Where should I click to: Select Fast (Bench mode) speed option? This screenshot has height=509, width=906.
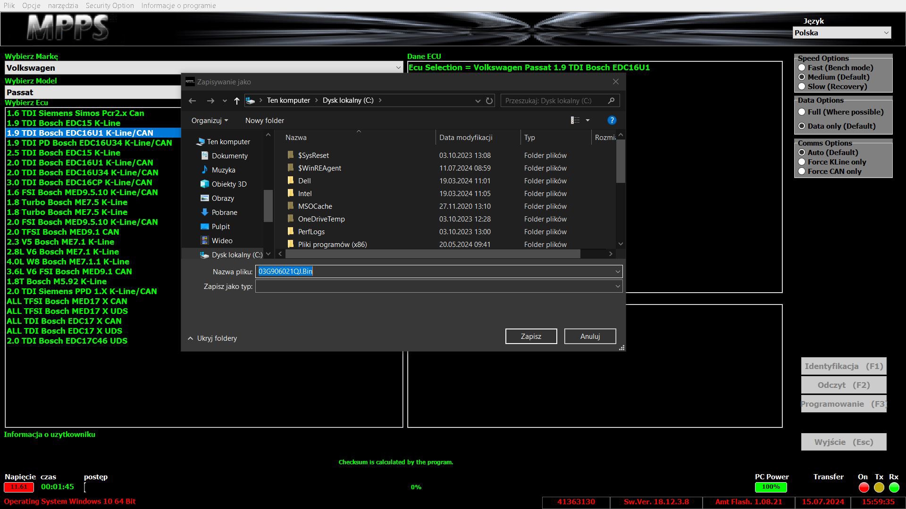tap(802, 68)
